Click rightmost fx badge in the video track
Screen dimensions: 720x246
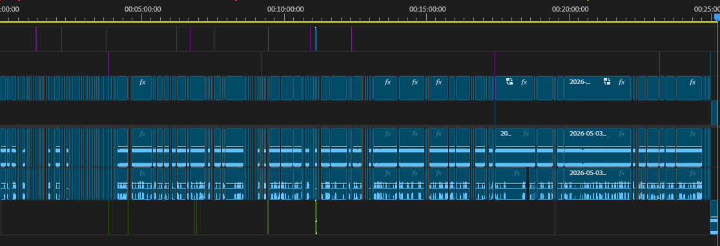pos(692,82)
